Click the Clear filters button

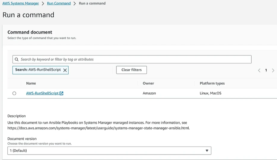coord(131,70)
